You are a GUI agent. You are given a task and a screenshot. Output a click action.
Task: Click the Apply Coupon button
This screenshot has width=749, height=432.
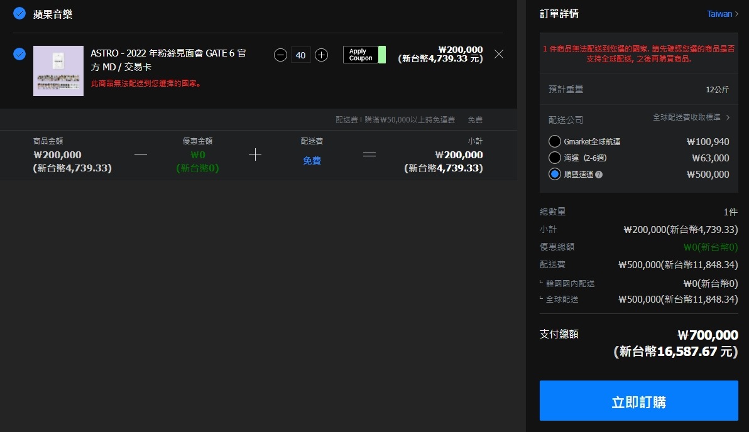(x=364, y=55)
